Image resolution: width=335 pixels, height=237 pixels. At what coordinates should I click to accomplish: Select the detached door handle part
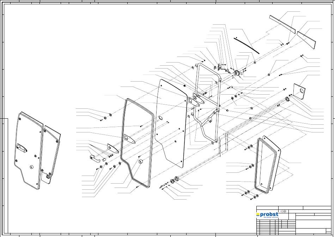tap(95, 158)
